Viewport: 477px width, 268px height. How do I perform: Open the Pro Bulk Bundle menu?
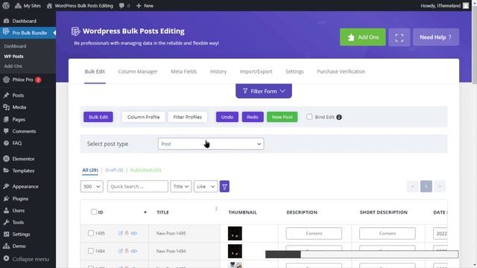point(28,33)
